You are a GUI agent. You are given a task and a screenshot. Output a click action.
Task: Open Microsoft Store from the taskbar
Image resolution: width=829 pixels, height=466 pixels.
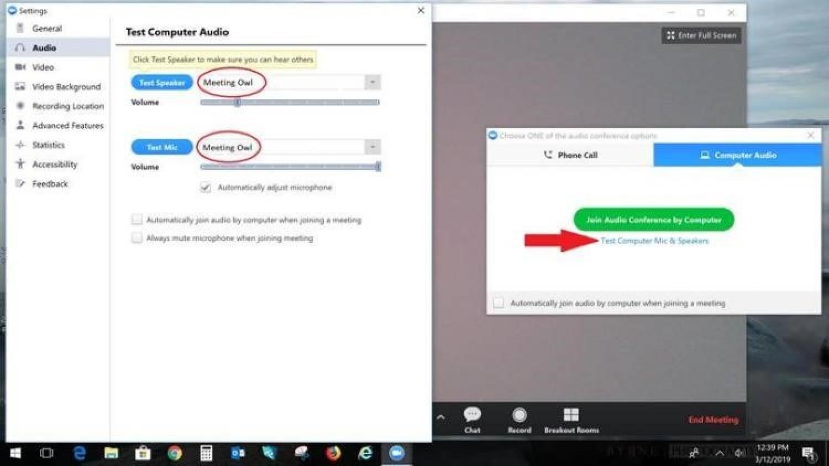(143, 453)
